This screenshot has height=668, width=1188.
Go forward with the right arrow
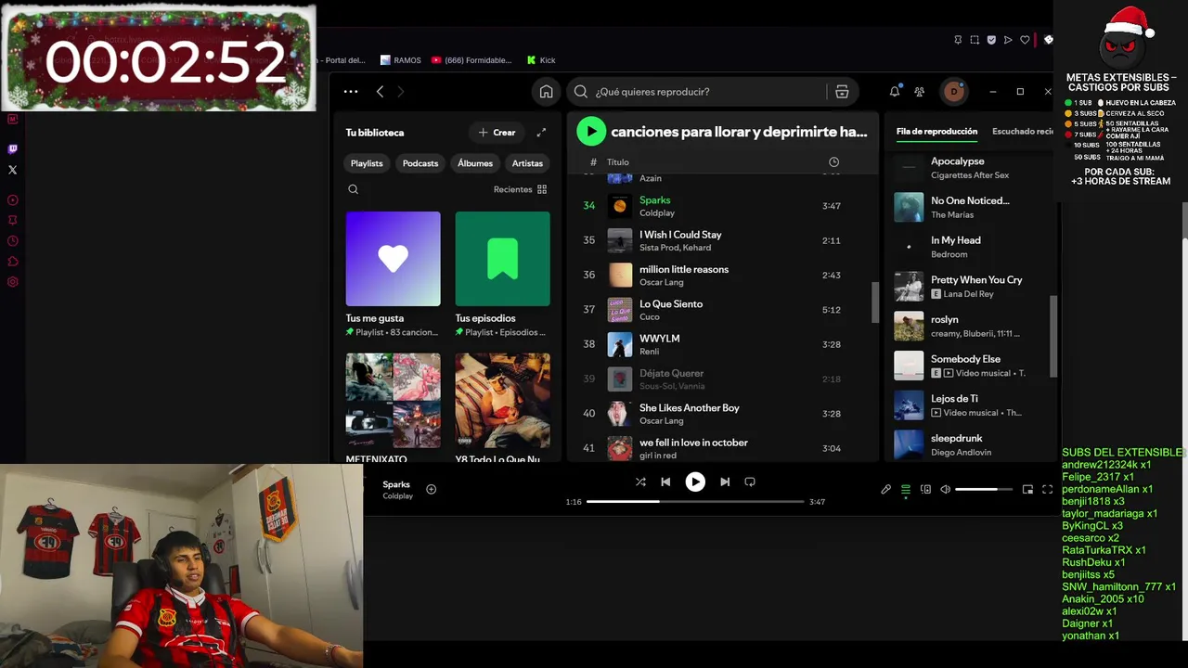(x=401, y=91)
